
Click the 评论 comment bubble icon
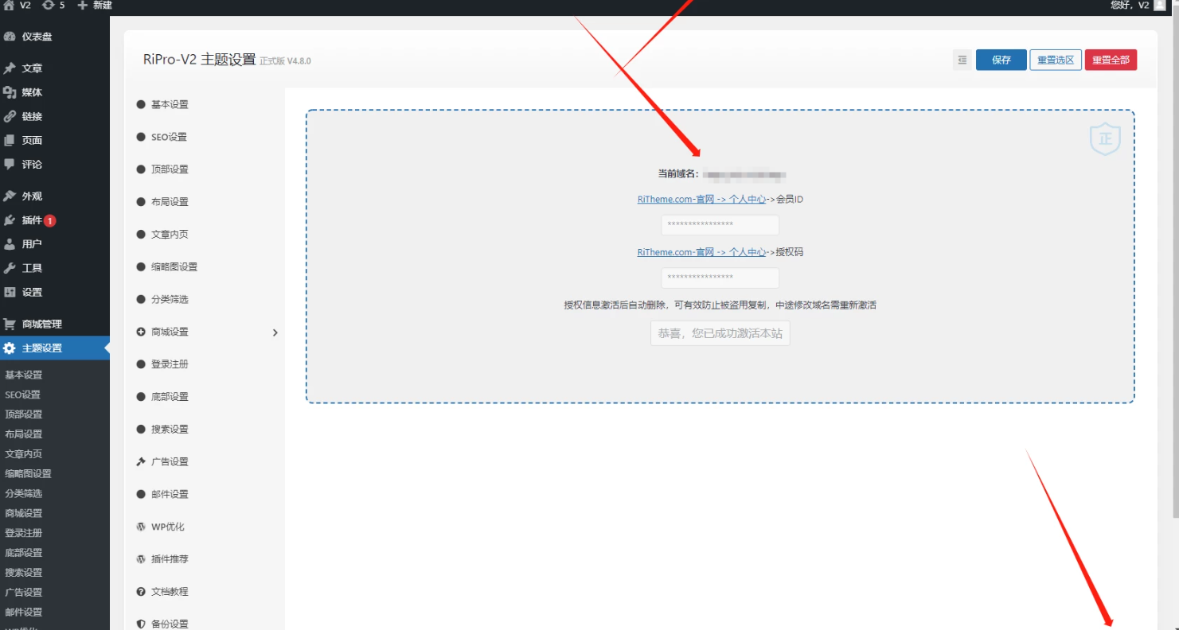pyautogui.click(x=10, y=164)
